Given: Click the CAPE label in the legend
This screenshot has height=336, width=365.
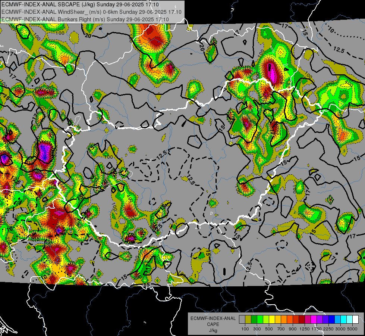Looking at the screenshot, I should [213, 324].
